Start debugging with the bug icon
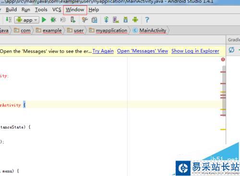The height and width of the screenshot is (176, 240). [x=53, y=20]
